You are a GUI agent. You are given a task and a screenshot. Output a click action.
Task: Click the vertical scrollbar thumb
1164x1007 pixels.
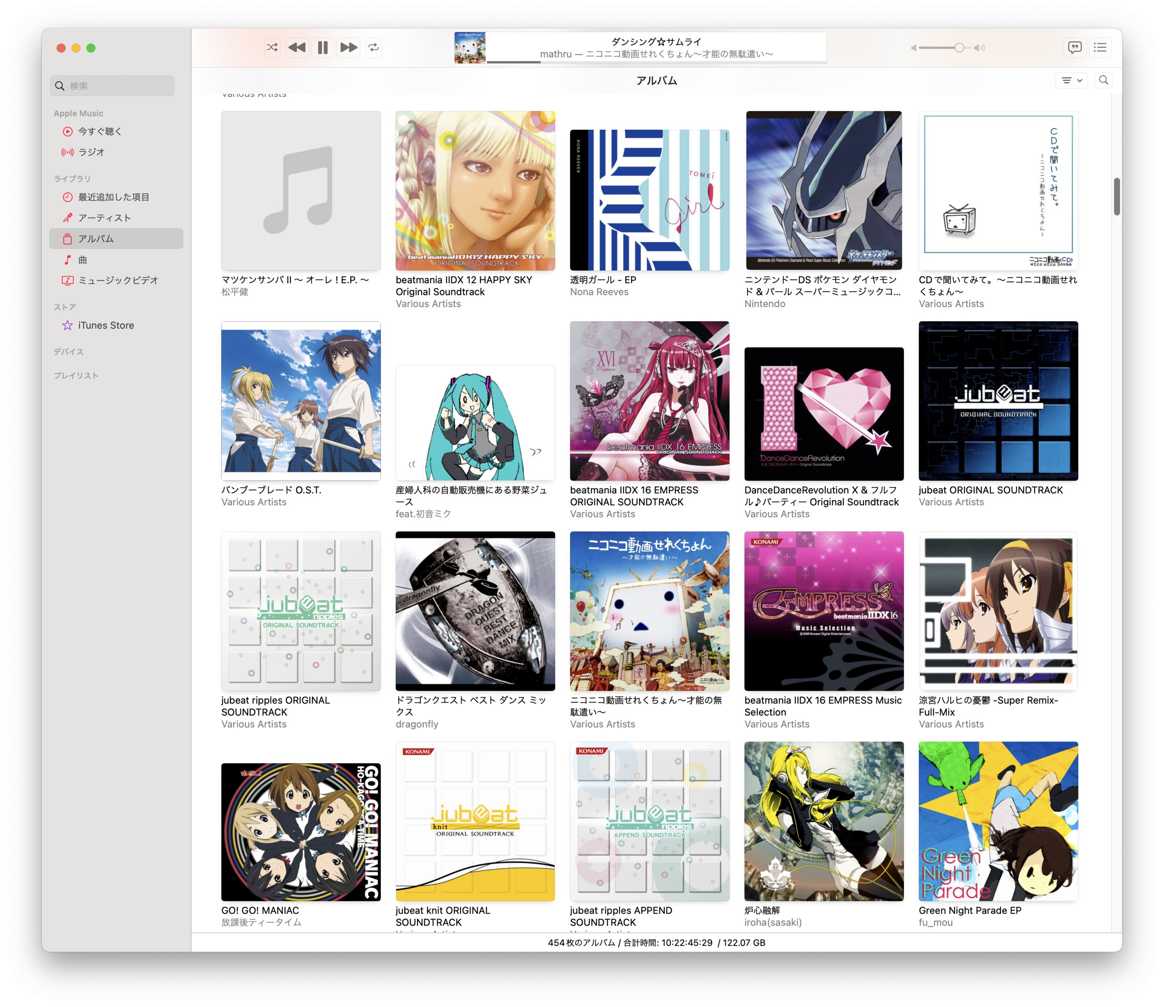[x=1117, y=196]
